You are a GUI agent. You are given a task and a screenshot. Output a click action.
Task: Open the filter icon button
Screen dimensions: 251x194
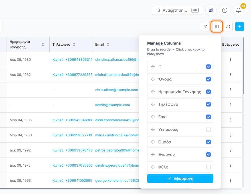coord(205,27)
